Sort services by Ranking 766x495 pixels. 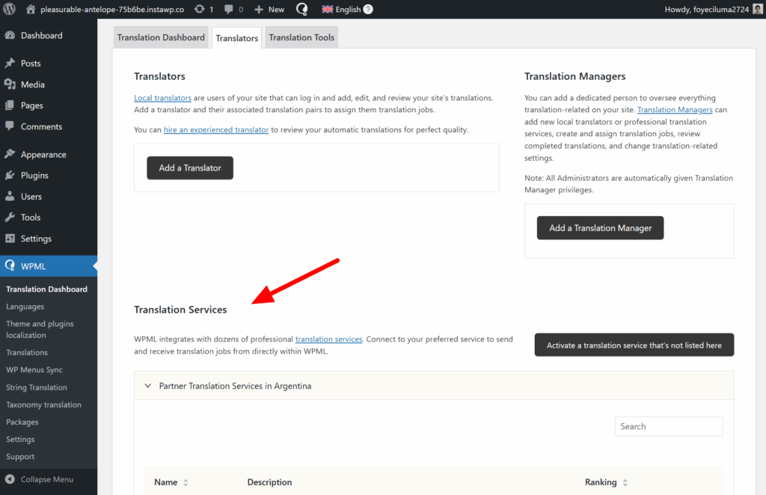point(604,482)
